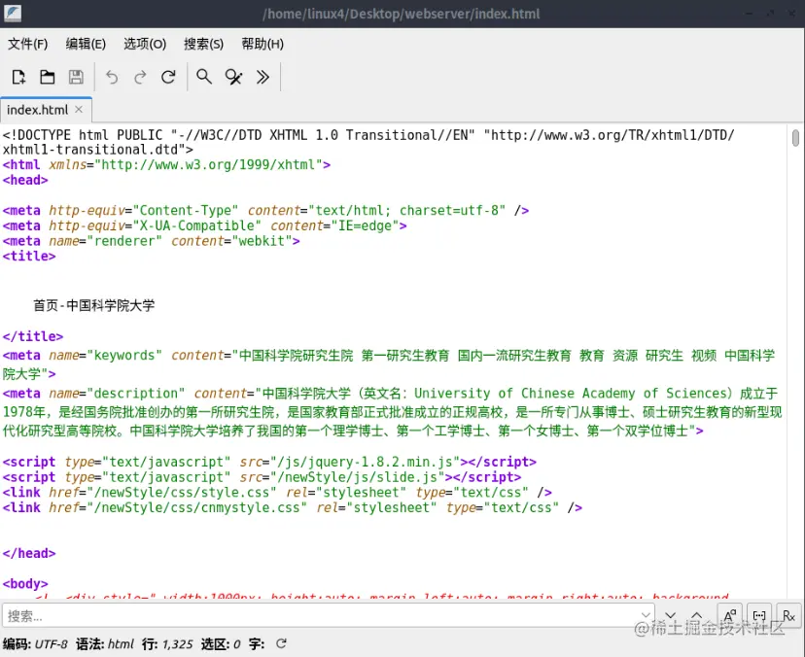
Task: Click the jquery-1.8.2.min.js script line
Action: coord(269,462)
